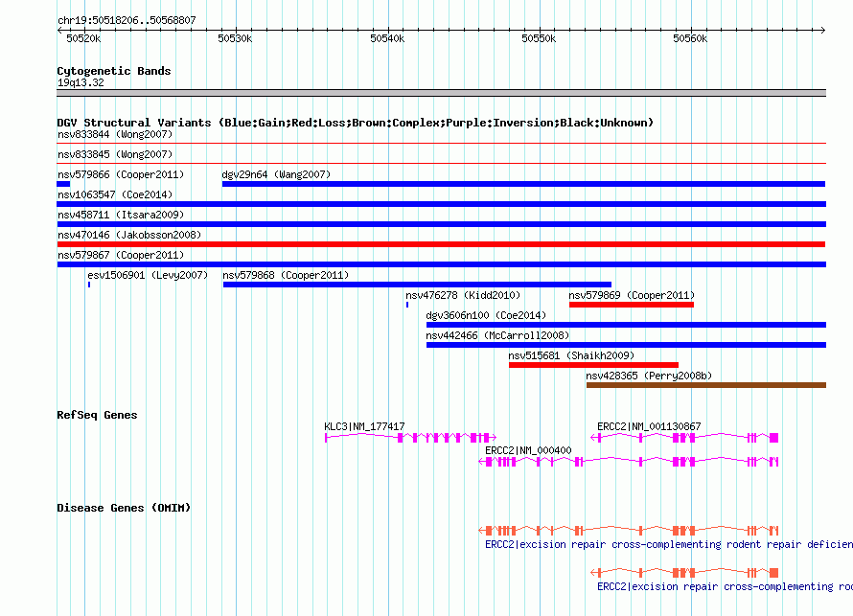Open the dgv29n64 (Wang2007) variant
The height and width of the screenshot is (616, 853).
[x=276, y=174]
